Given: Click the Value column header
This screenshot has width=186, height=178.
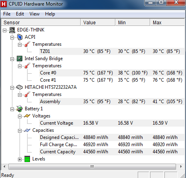Looking at the screenshot, I should pyautogui.click(x=98, y=22).
